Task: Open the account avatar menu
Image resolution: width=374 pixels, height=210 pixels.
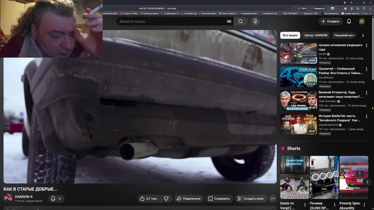Action: click(x=362, y=21)
